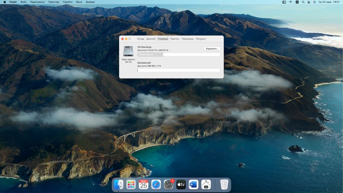The image size is (343, 193).
Task: Open the Перегляд menu
Action: click(x=54, y=2)
